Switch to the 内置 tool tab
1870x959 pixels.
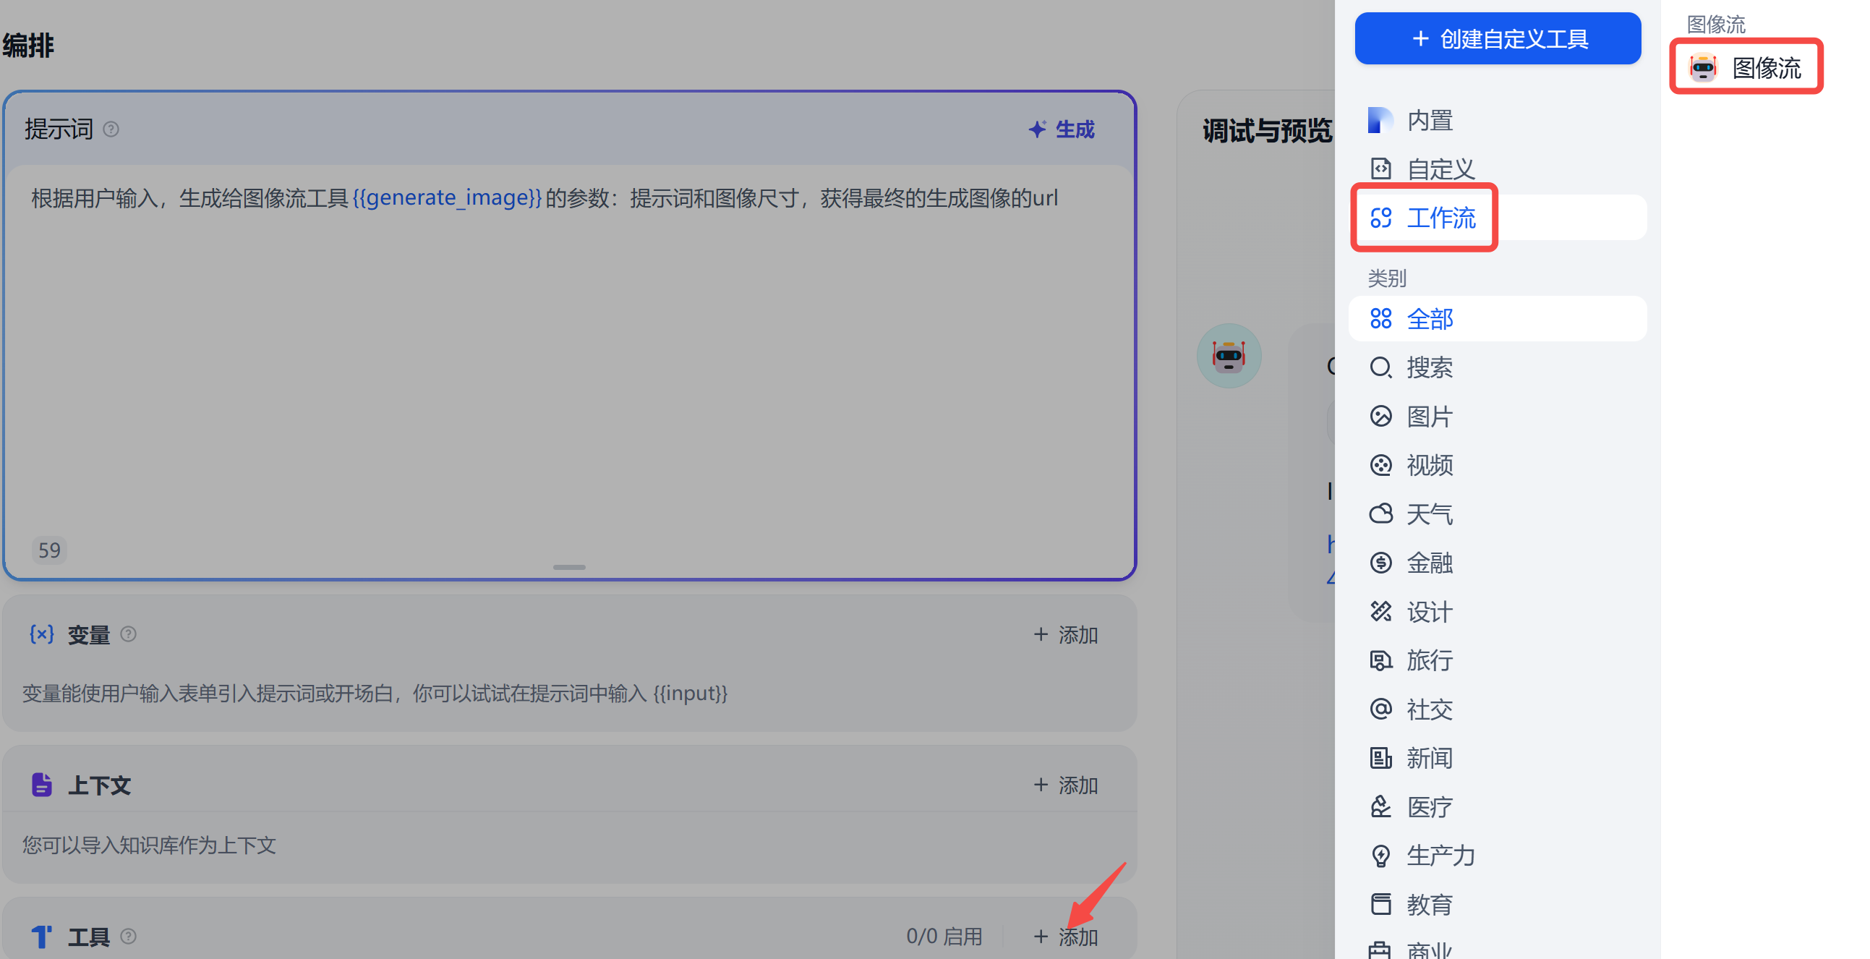1429,120
